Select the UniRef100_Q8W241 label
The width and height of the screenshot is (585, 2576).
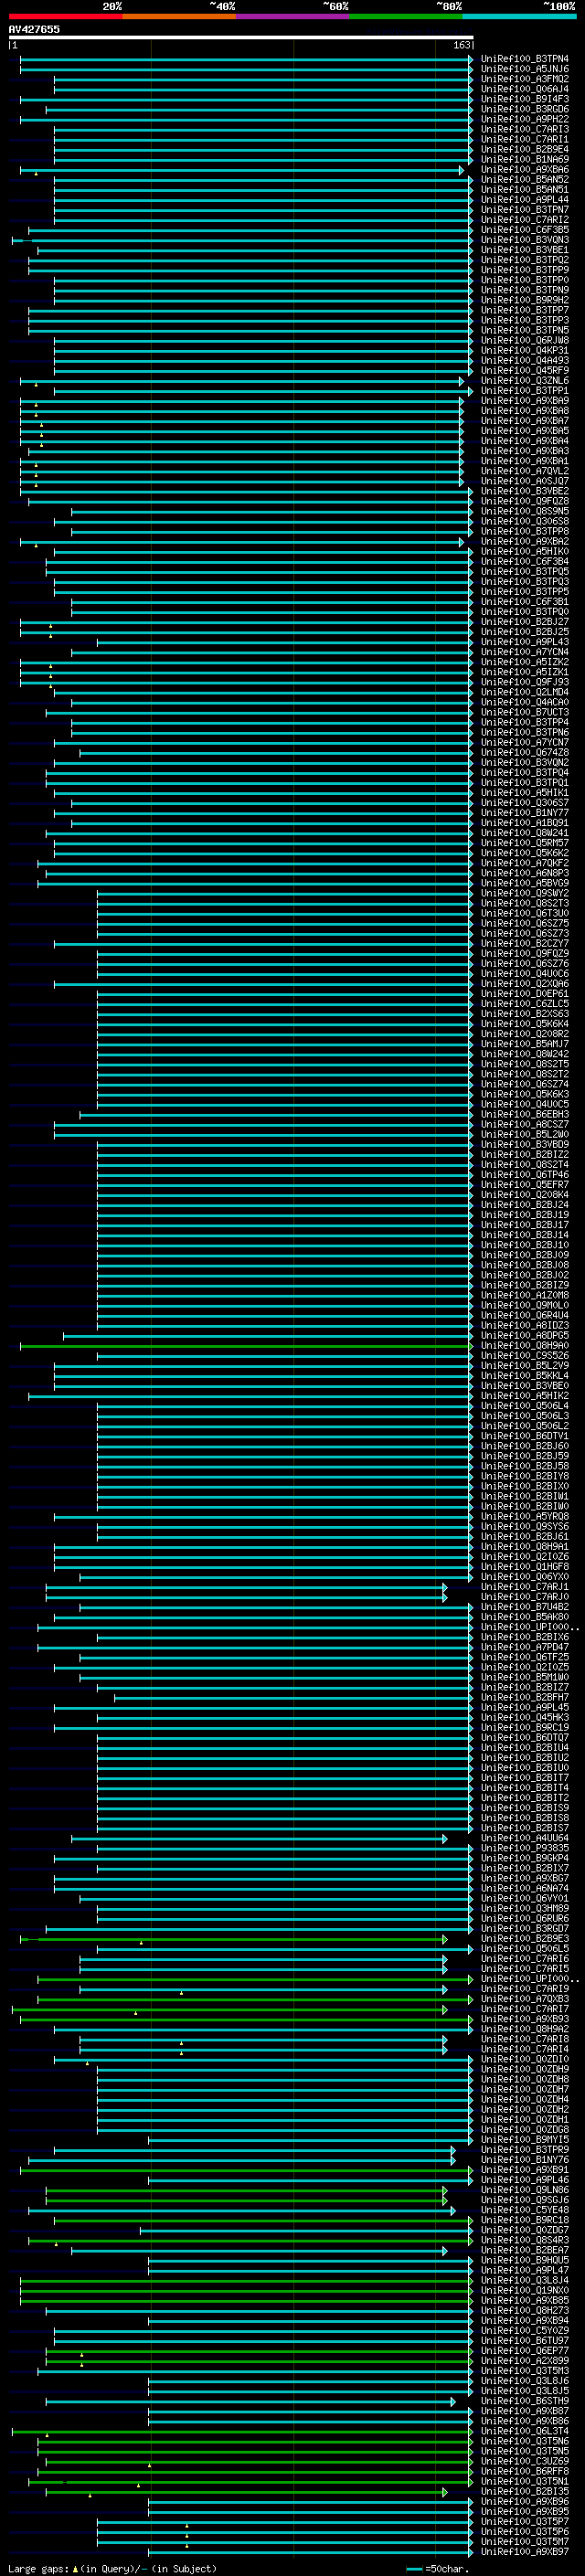click(x=524, y=833)
